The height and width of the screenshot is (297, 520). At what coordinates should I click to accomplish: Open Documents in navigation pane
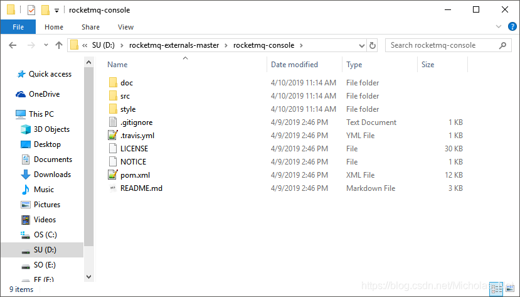(x=53, y=159)
